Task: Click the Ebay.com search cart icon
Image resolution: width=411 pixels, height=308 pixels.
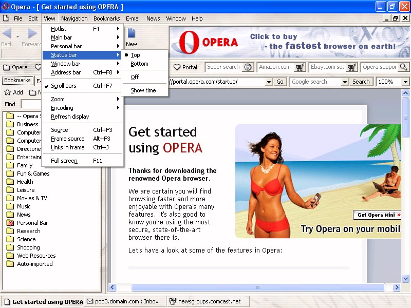Action: pyautogui.click(x=351, y=67)
